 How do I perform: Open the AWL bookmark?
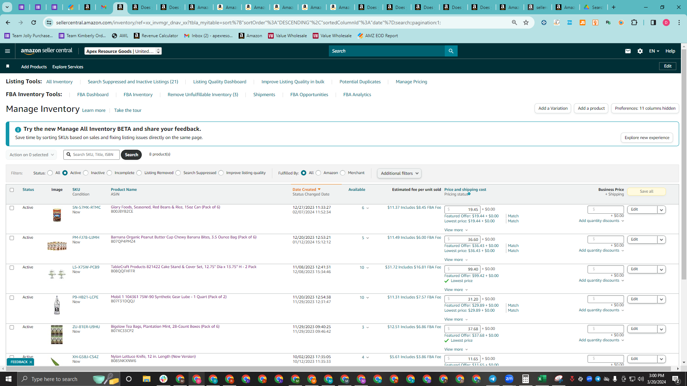point(120,36)
